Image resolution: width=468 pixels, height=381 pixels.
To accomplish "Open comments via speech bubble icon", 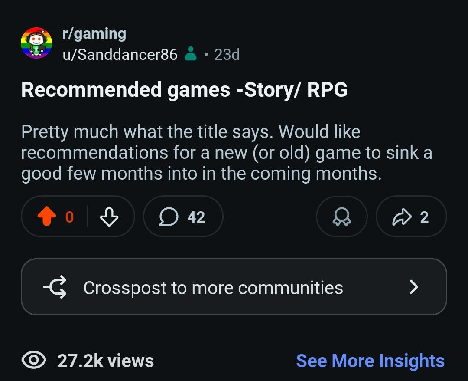I will (169, 217).
